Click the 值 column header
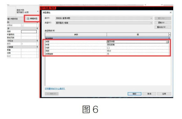 [x=138, y=35]
